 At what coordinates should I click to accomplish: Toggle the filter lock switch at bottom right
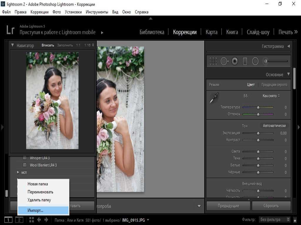point(295,220)
